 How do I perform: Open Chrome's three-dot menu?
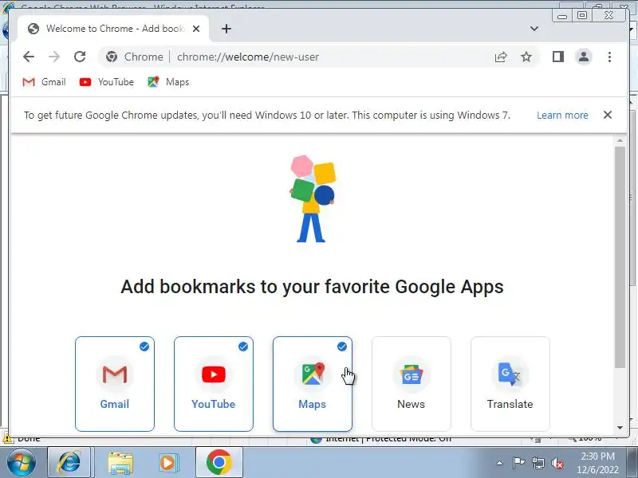609,57
